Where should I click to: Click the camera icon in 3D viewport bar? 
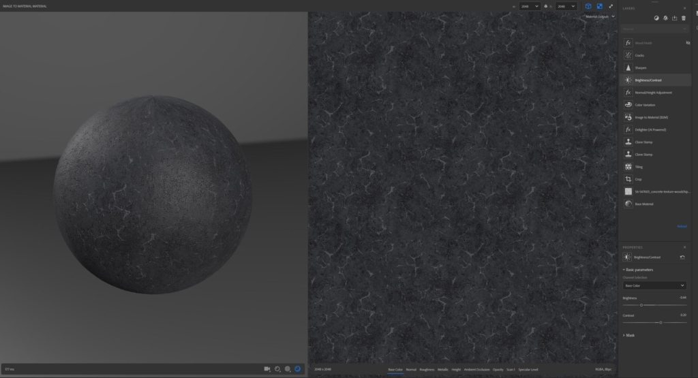(x=267, y=369)
